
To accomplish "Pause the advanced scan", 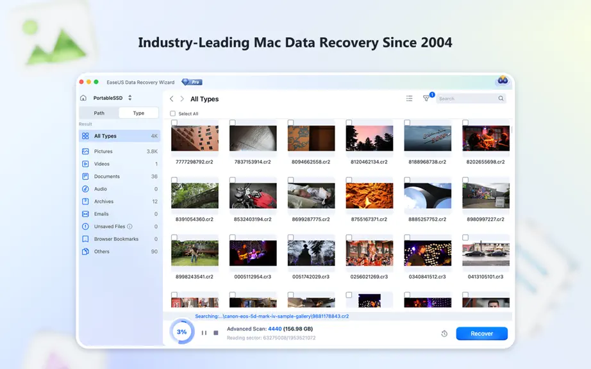I will [204, 333].
